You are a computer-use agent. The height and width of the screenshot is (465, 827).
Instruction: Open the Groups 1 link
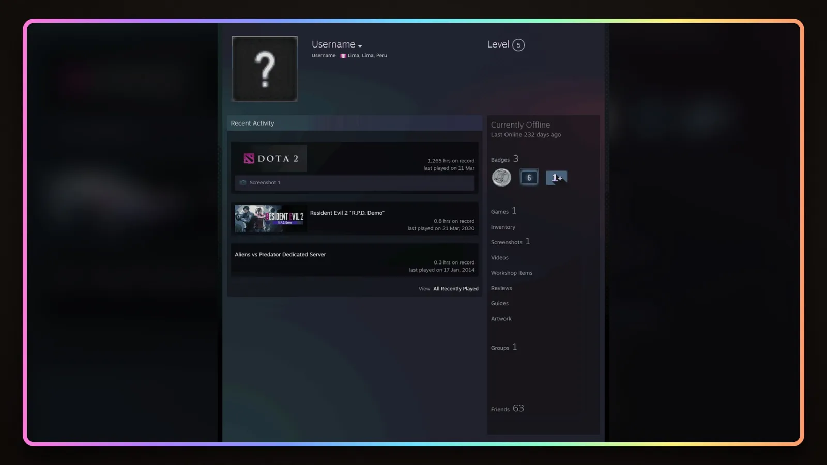pyautogui.click(x=504, y=347)
